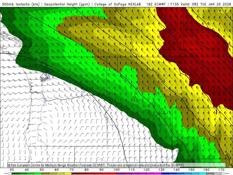Click the colorbar label '30'
Viewport: 233px width, 175px height.
tap(12, 170)
